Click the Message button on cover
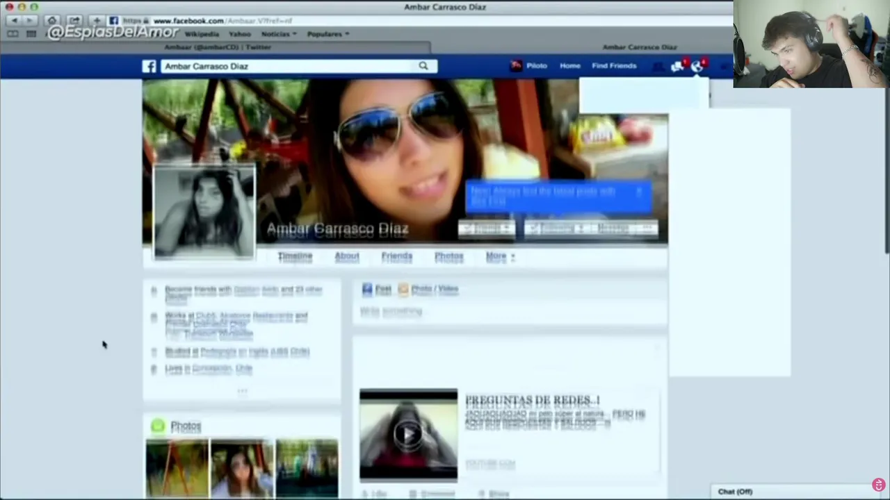Screen dimensions: 890x500 pos(613,228)
